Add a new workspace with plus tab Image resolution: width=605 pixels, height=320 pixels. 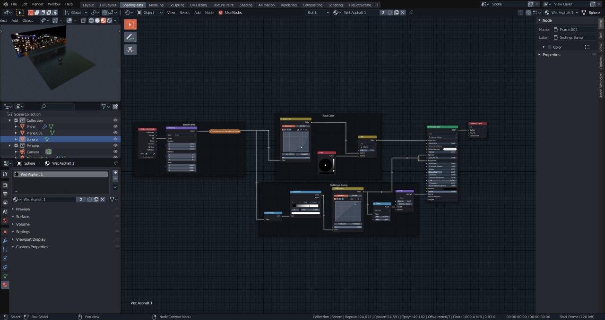(377, 5)
